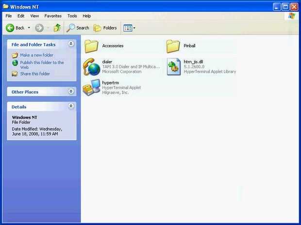Select the Accessories folder icon
Viewport: 301px width, 225px height.
point(91,46)
